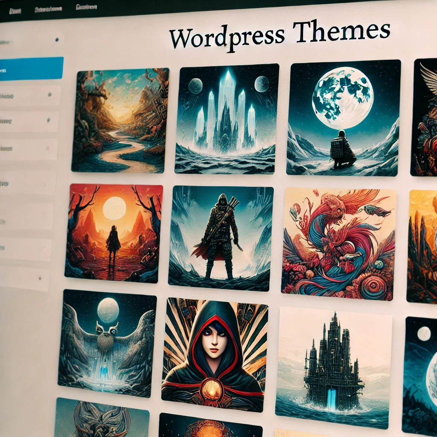Pick the owl with spread wings thumbnail
The height and width of the screenshot is (437, 437).
(107, 344)
